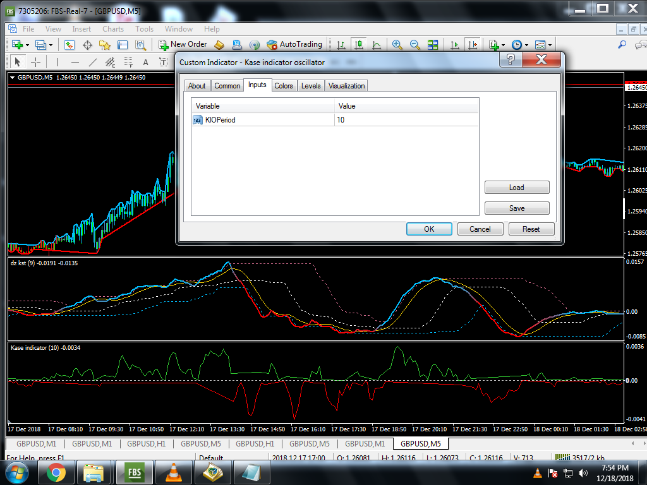Switch the chart to candlesticks mode
Viewport: 647px width, 485px height.
[x=359, y=45]
